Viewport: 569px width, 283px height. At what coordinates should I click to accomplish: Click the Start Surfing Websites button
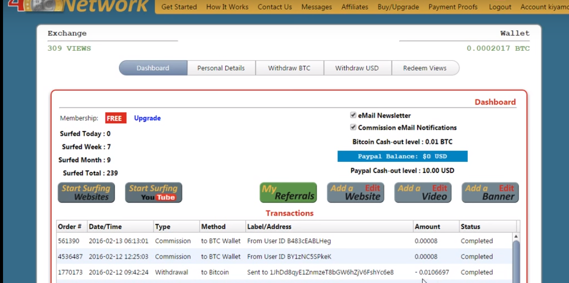coord(86,193)
